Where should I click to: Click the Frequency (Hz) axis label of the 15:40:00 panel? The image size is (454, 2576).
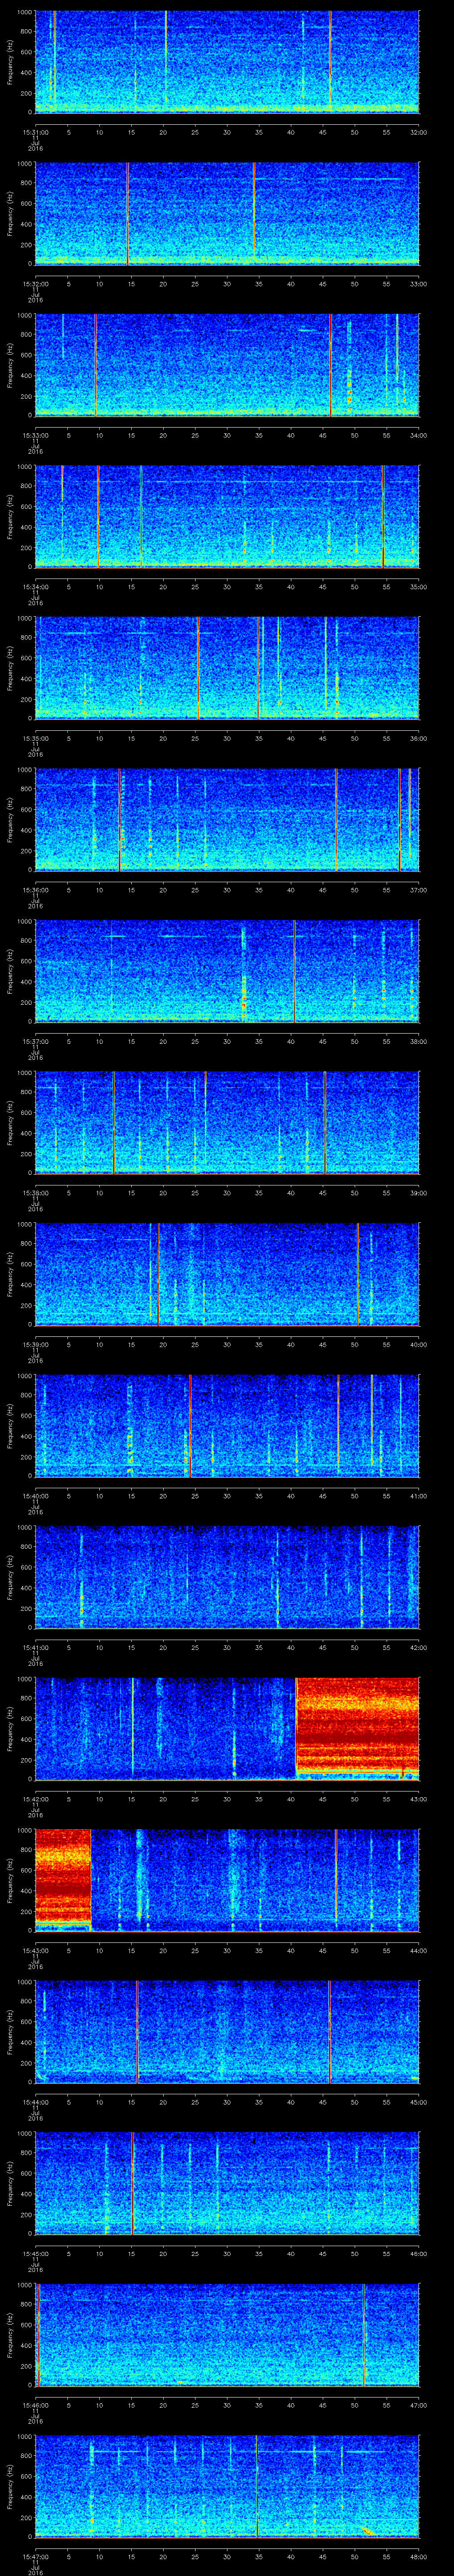click(10, 1425)
